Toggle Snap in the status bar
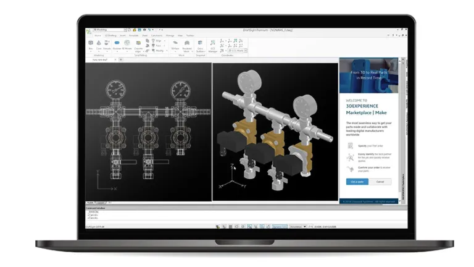474x267 pixels. [224, 226]
